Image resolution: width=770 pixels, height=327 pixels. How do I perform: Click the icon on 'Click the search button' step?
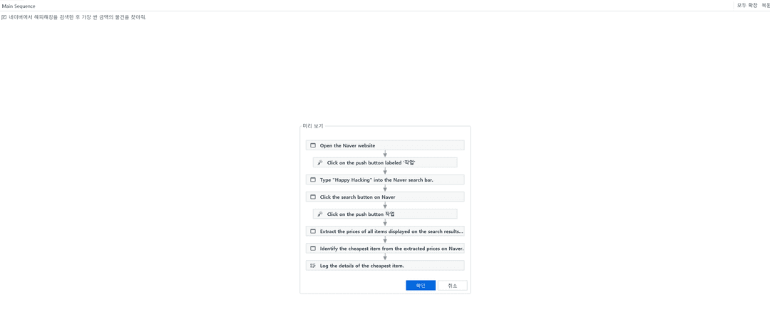[313, 197]
